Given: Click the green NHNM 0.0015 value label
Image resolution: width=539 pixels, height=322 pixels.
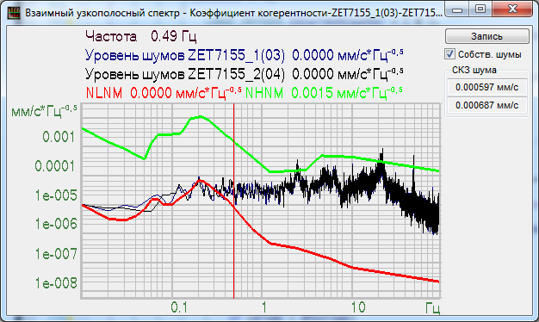Looking at the screenshot, I should click(x=324, y=93).
